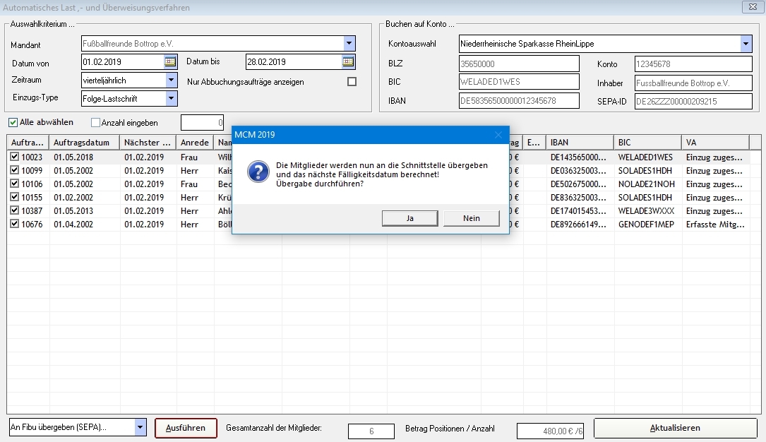Click the account BIC field WELADED1WES

coord(520,82)
